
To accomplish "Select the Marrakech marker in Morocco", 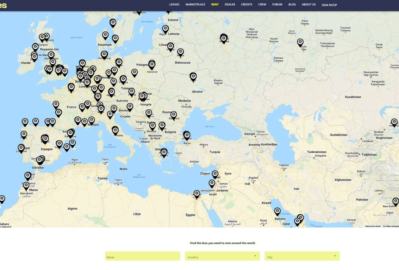I will click(x=26, y=186).
